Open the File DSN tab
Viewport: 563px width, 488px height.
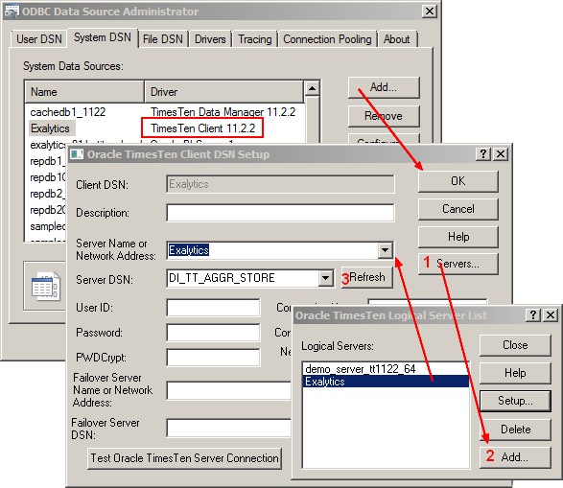coord(163,39)
